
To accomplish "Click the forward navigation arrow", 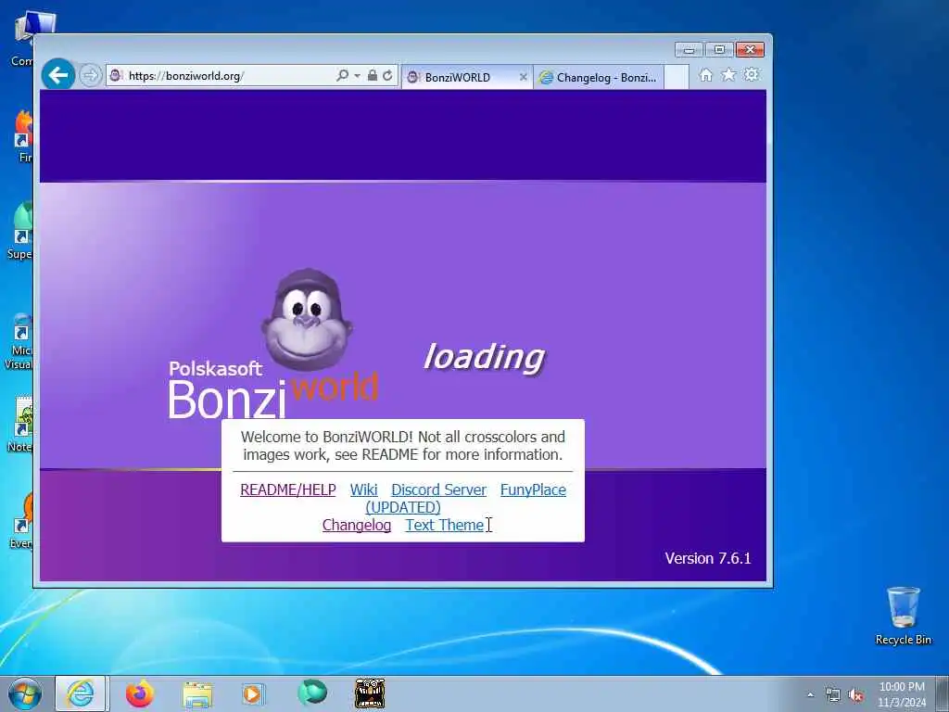I will pyautogui.click(x=90, y=76).
